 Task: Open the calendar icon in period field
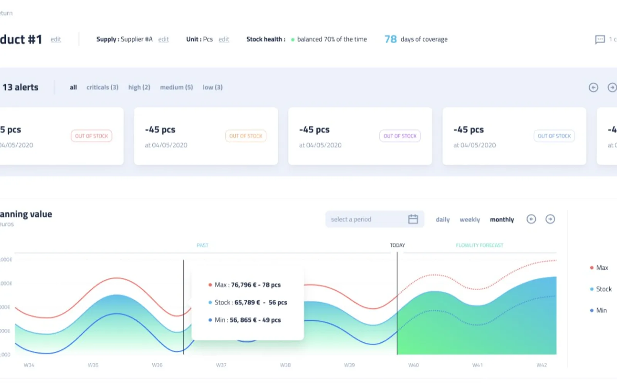point(413,219)
